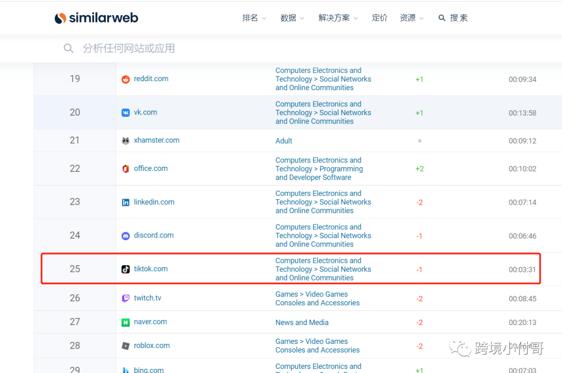The height and width of the screenshot is (373, 562).
Task: Click the linkedin.com favicon
Action: (125, 202)
